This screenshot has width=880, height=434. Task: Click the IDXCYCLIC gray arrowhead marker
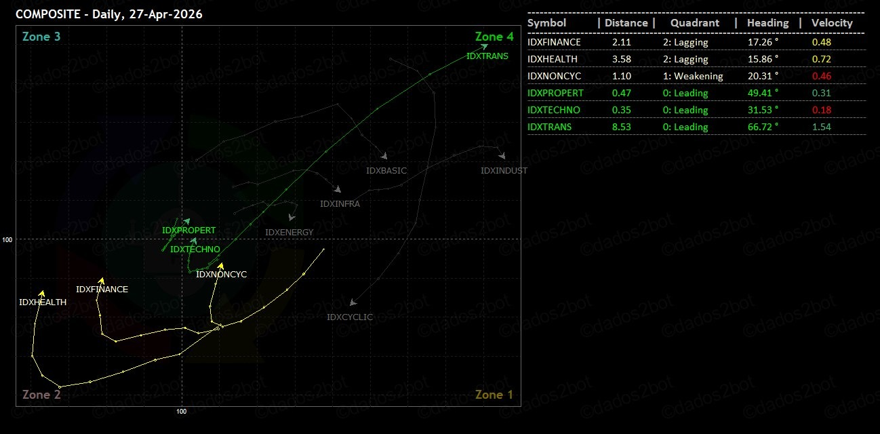click(x=353, y=303)
